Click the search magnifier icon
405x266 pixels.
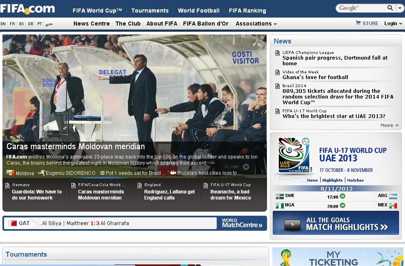click(390, 8)
